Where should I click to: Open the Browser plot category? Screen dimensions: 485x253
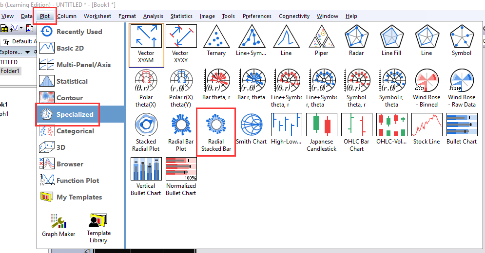pyautogui.click(x=80, y=164)
